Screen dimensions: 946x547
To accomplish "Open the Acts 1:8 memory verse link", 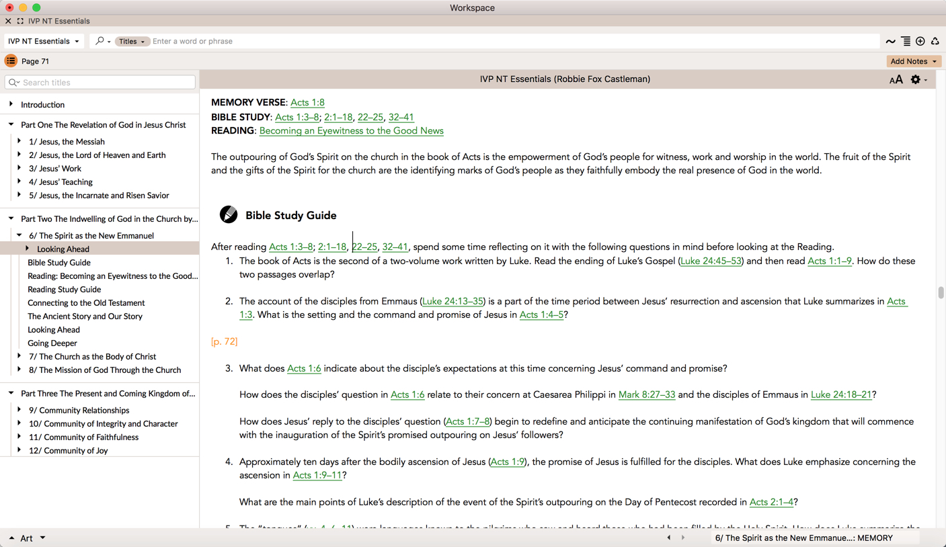I will click(307, 102).
